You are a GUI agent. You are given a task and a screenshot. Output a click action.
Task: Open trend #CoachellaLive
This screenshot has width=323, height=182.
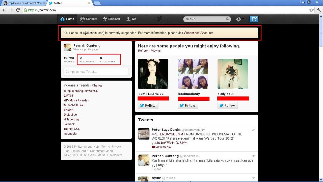[x=74, y=105]
